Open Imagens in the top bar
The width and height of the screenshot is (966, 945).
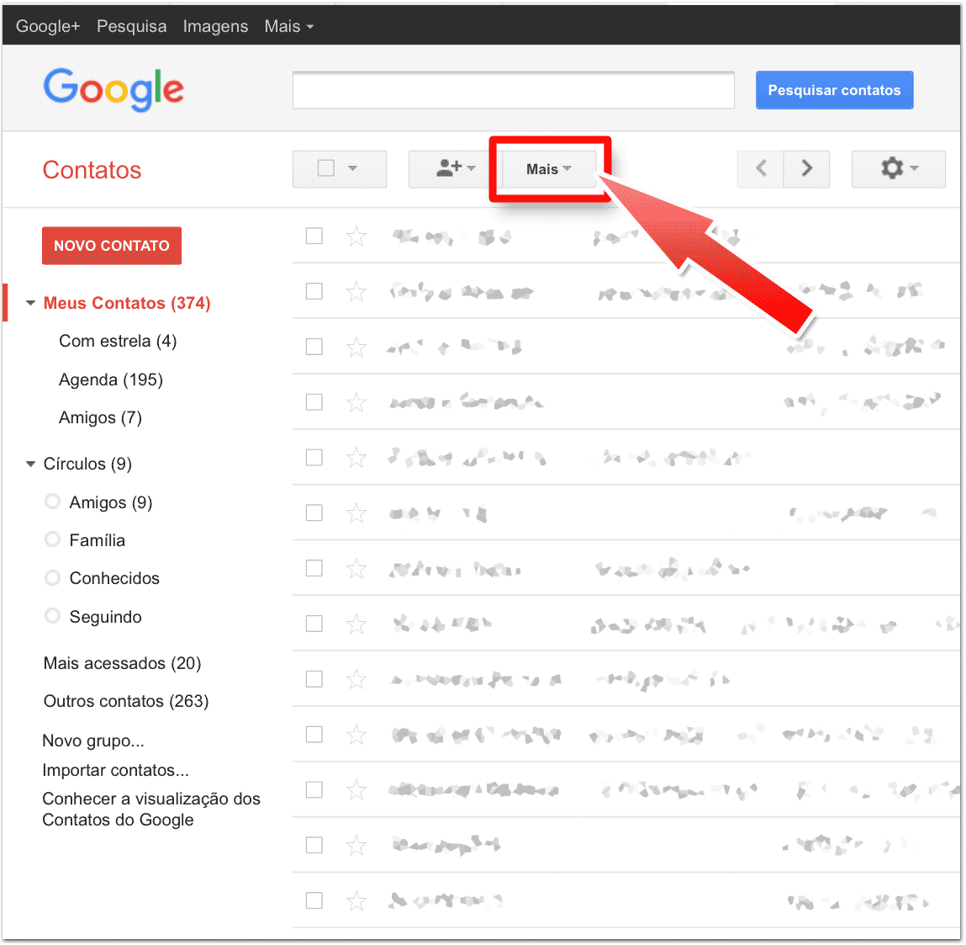[215, 26]
